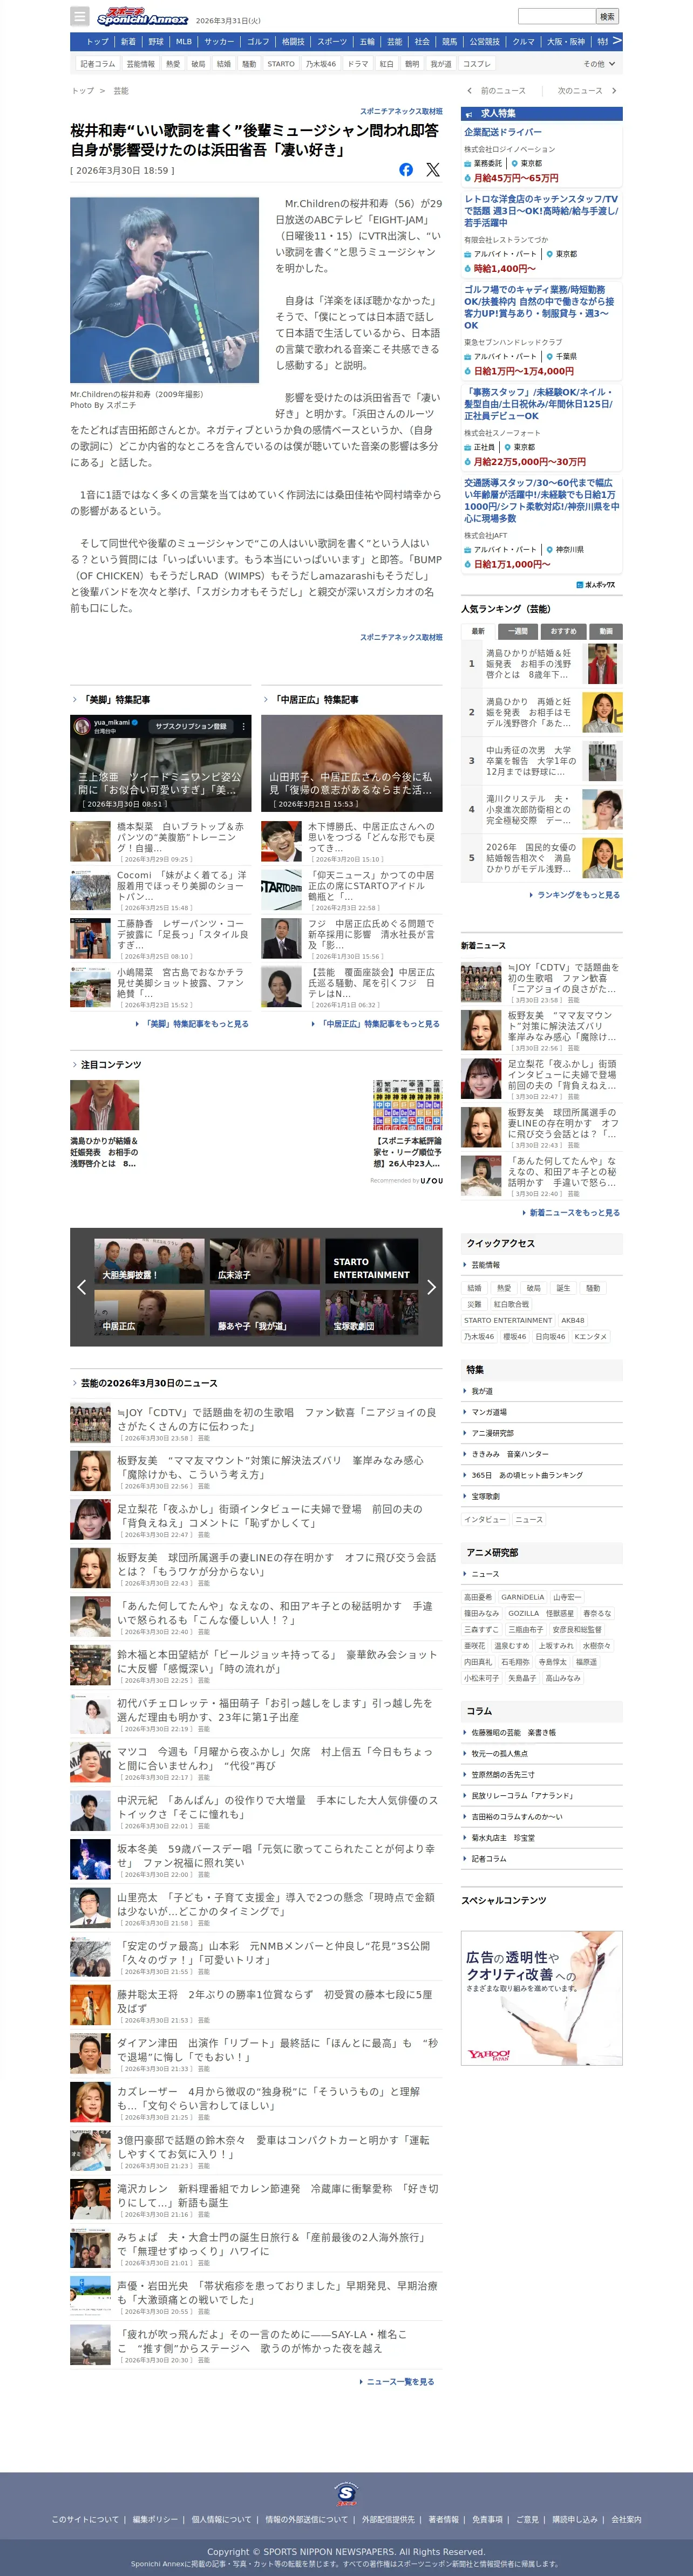Open the 三上悠亜 featured article card
Viewport: 693px width, 2576px height.
click(161, 764)
